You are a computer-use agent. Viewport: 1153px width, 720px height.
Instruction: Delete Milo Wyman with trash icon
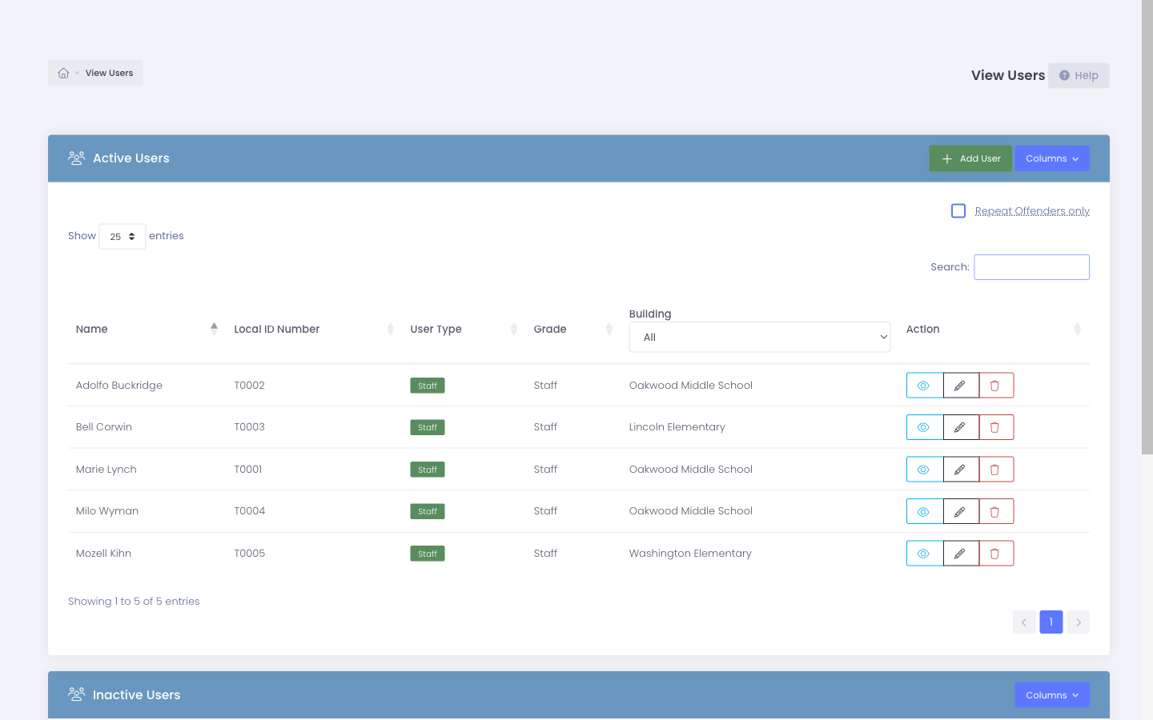pos(995,511)
